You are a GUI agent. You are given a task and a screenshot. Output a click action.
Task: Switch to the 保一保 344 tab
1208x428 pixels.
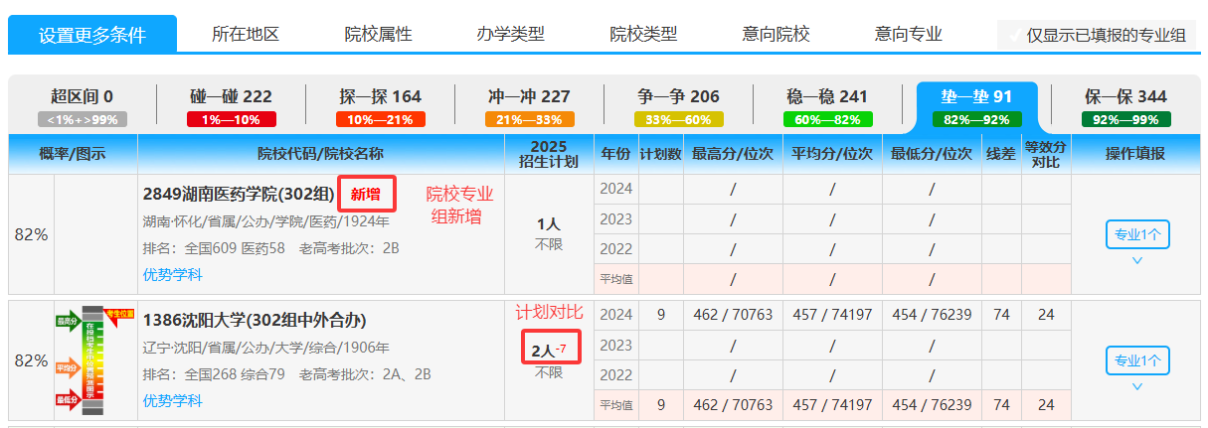pyautogui.click(x=1125, y=96)
